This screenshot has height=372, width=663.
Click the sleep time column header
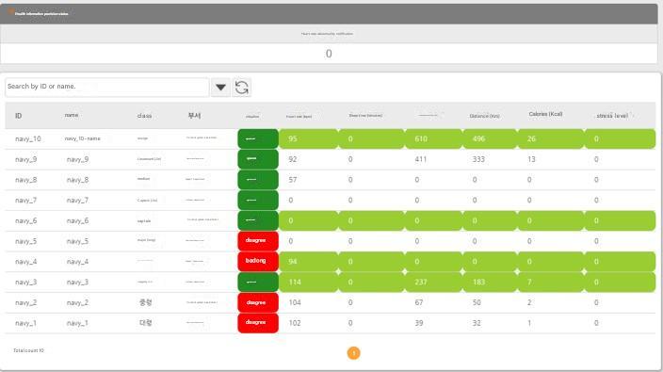pyautogui.click(x=365, y=116)
